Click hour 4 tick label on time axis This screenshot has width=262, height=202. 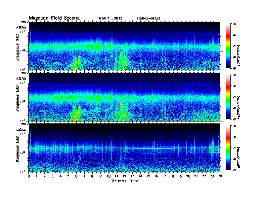click(x=61, y=176)
